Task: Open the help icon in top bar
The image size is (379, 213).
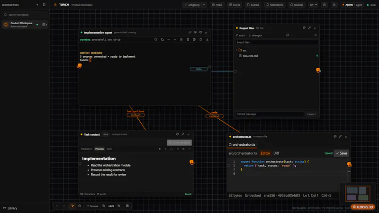Action: click(x=325, y=5)
